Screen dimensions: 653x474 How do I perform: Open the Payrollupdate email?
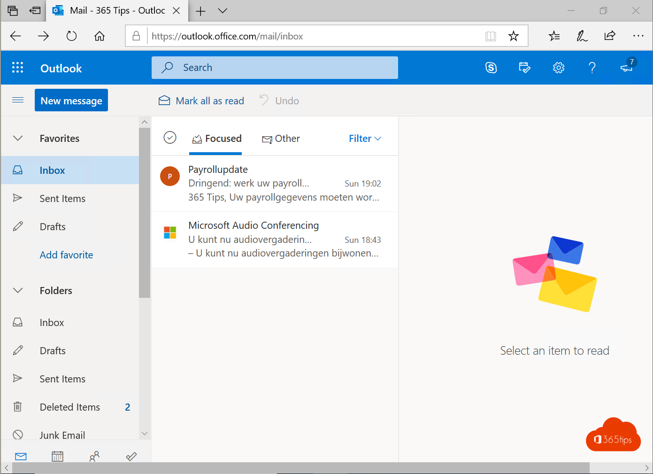[x=275, y=184]
